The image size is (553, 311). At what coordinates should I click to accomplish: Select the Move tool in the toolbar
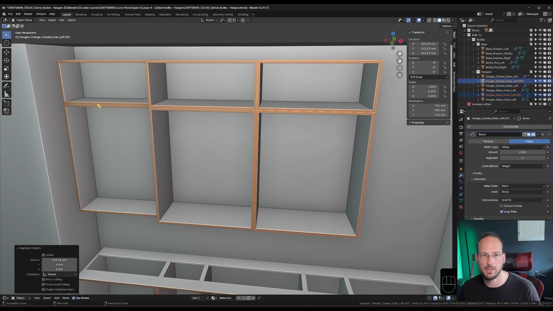pos(6,52)
